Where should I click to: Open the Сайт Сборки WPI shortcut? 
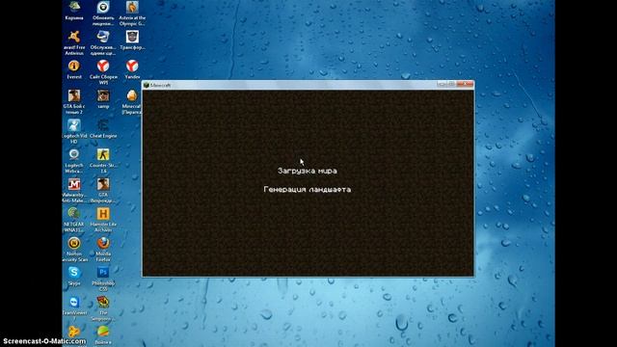point(103,72)
